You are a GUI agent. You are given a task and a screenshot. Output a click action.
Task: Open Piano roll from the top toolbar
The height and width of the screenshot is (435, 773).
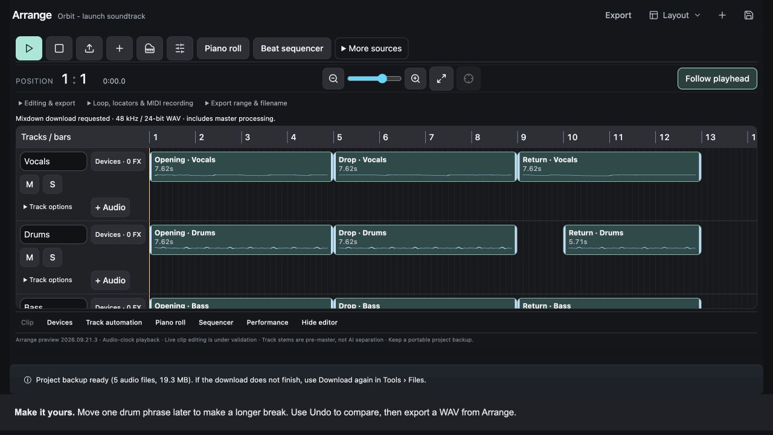tap(223, 48)
